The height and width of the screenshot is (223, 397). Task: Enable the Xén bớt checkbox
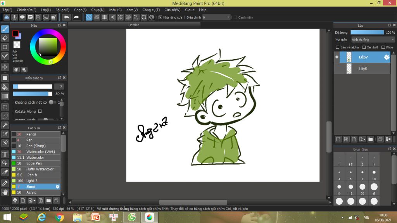point(364,47)
